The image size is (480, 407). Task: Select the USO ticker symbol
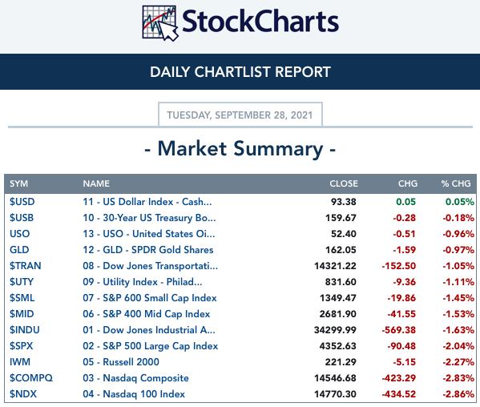pos(19,234)
